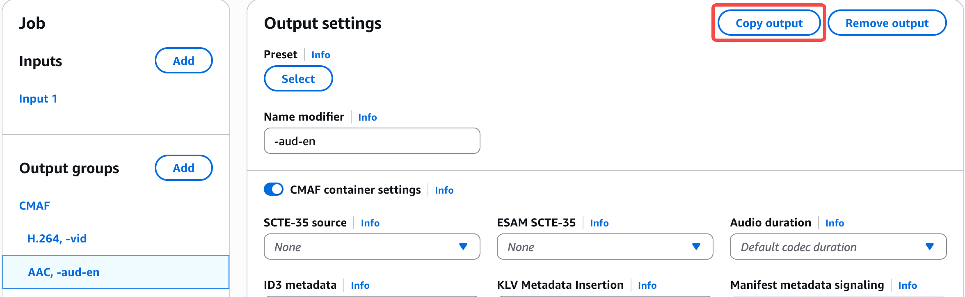Open the ESAM SCTE-35 dropdown
Screen dimensions: 965x297
click(x=605, y=247)
